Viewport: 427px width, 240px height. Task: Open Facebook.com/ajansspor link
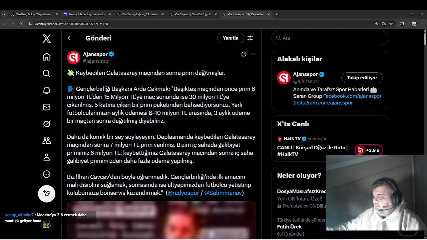point(352,96)
